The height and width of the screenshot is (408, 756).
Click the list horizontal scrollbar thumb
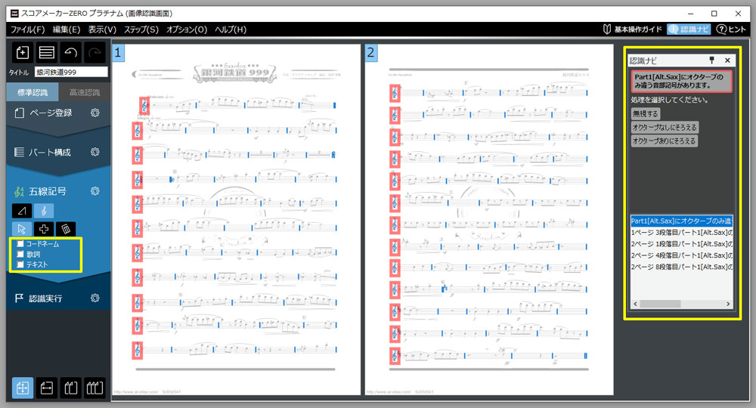click(660, 304)
